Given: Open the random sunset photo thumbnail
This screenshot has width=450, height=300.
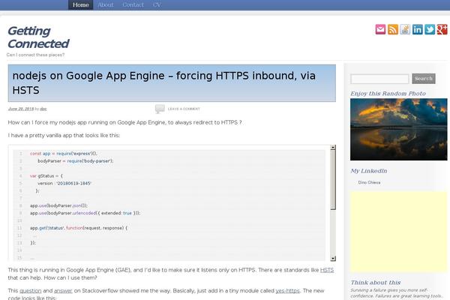Looking at the screenshot, I should (399, 130).
